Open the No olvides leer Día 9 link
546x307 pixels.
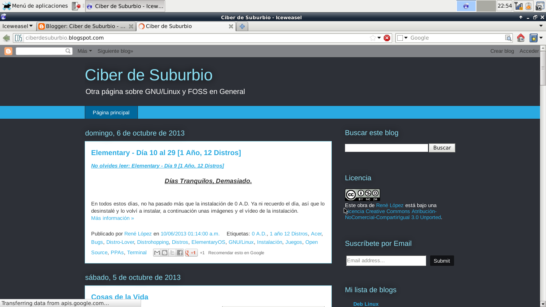157,166
